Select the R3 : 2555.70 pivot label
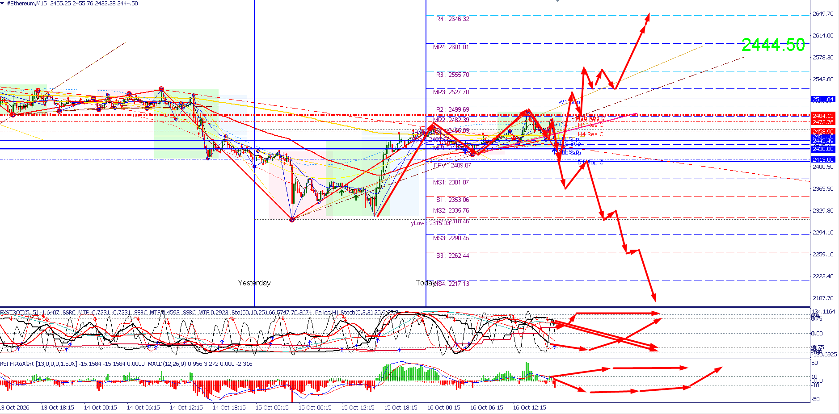The image size is (839, 414). pos(453,75)
